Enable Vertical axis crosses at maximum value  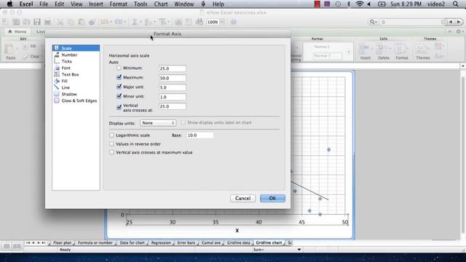111,152
